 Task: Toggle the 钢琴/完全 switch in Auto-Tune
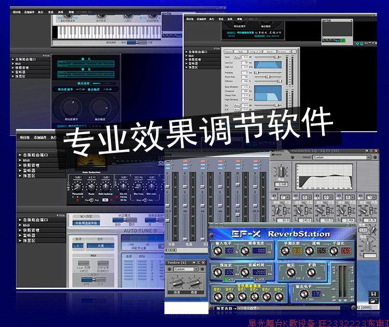click(x=93, y=280)
